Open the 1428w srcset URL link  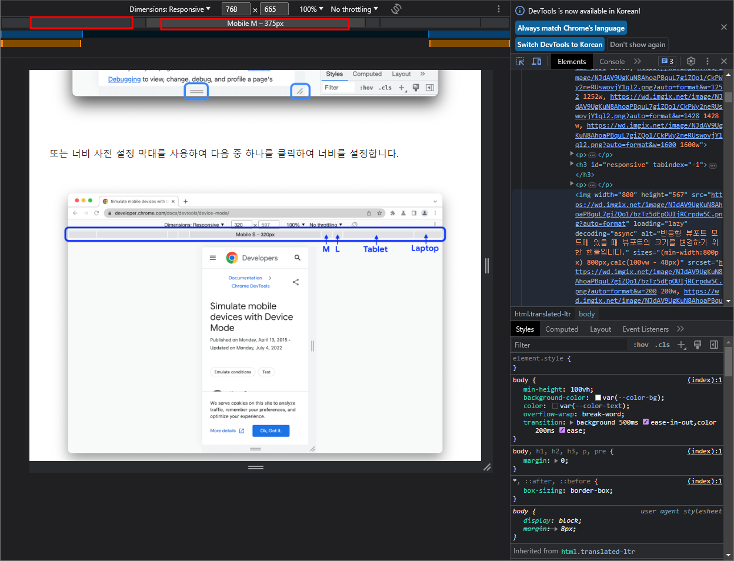click(649, 106)
